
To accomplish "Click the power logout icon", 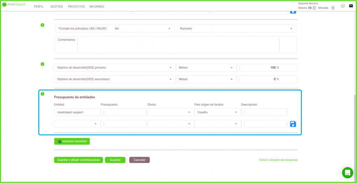I will 343,6.
